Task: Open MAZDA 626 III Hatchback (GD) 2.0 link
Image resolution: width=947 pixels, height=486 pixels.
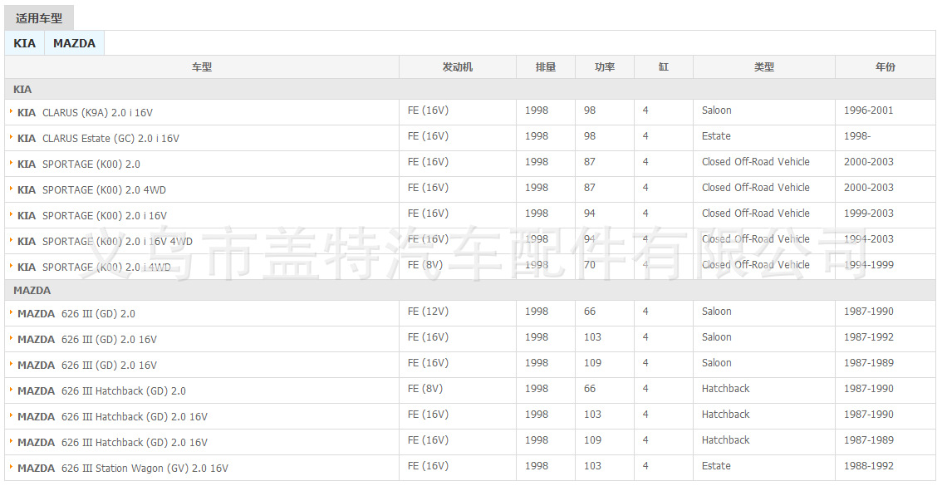Action: pos(102,391)
